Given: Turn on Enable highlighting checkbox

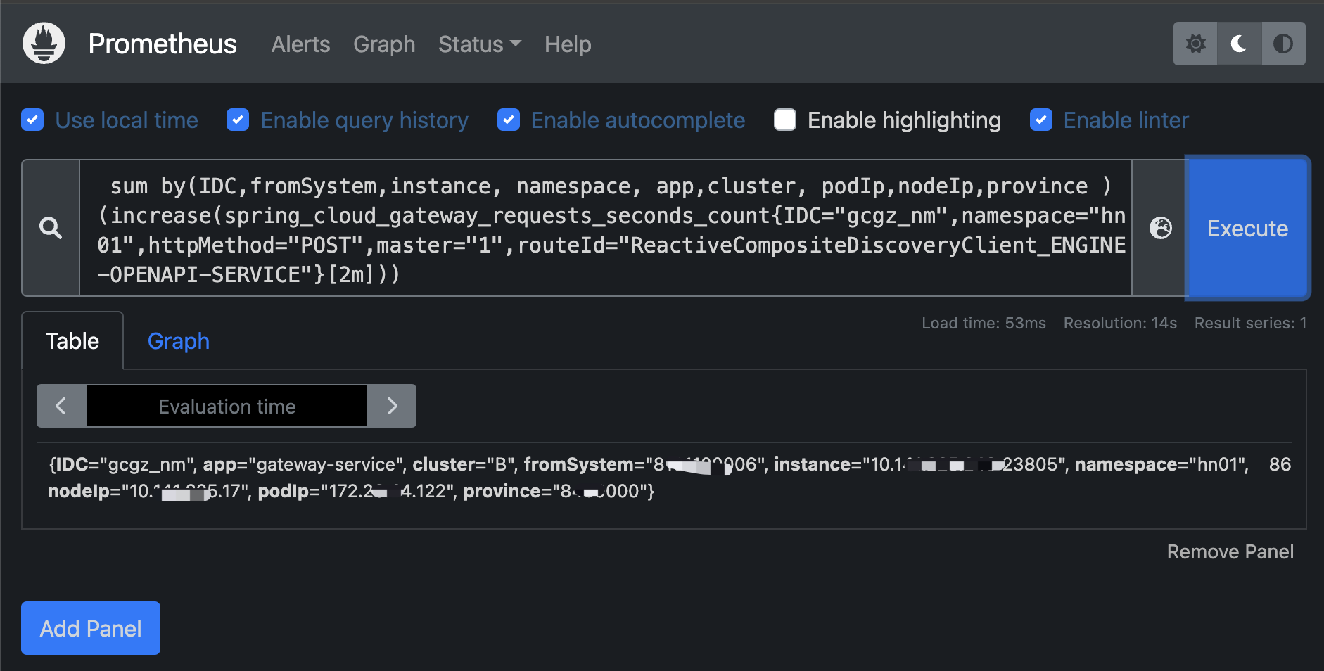Looking at the screenshot, I should 785,120.
